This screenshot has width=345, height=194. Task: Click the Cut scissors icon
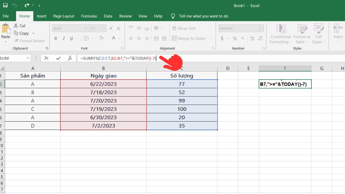coord(16,26)
